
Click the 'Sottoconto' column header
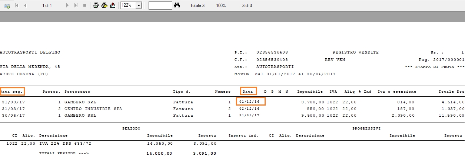point(77,91)
